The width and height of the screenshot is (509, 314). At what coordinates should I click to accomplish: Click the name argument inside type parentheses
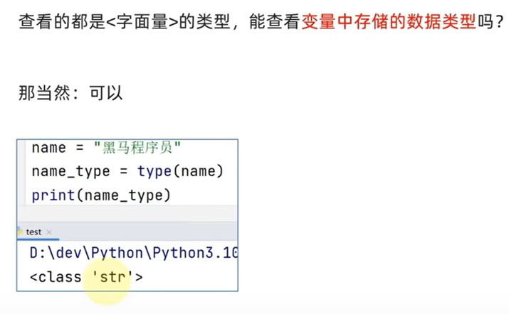coord(198,171)
